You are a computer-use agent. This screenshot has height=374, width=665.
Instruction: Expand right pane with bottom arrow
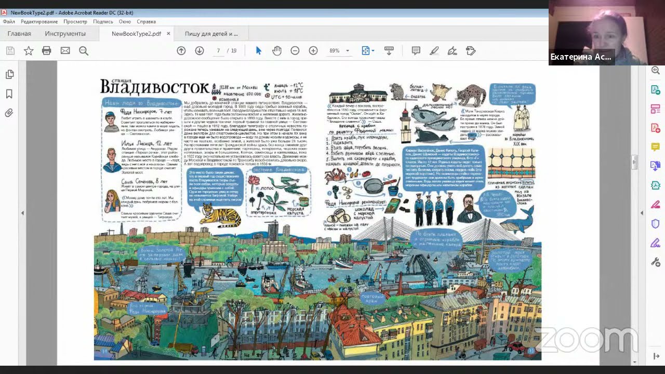[656, 356]
